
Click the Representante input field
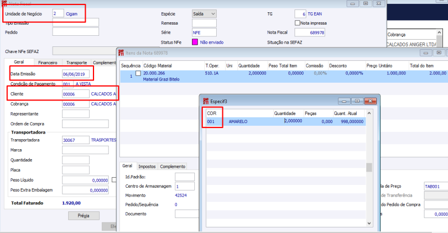76,114
